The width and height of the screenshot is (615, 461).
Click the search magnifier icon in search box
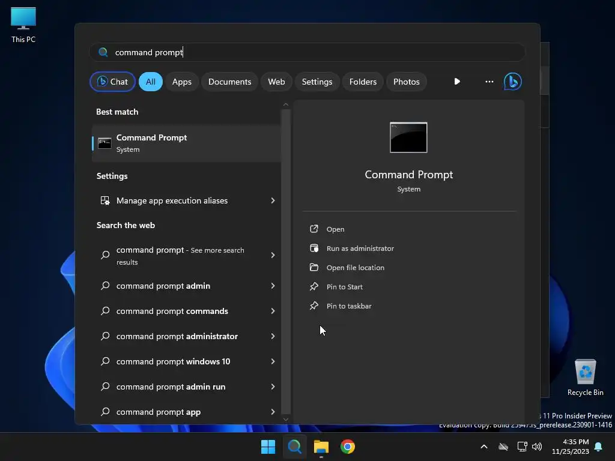pos(103,52)
